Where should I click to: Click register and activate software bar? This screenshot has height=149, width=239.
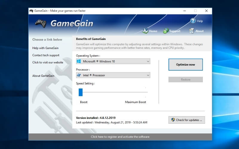120,137
